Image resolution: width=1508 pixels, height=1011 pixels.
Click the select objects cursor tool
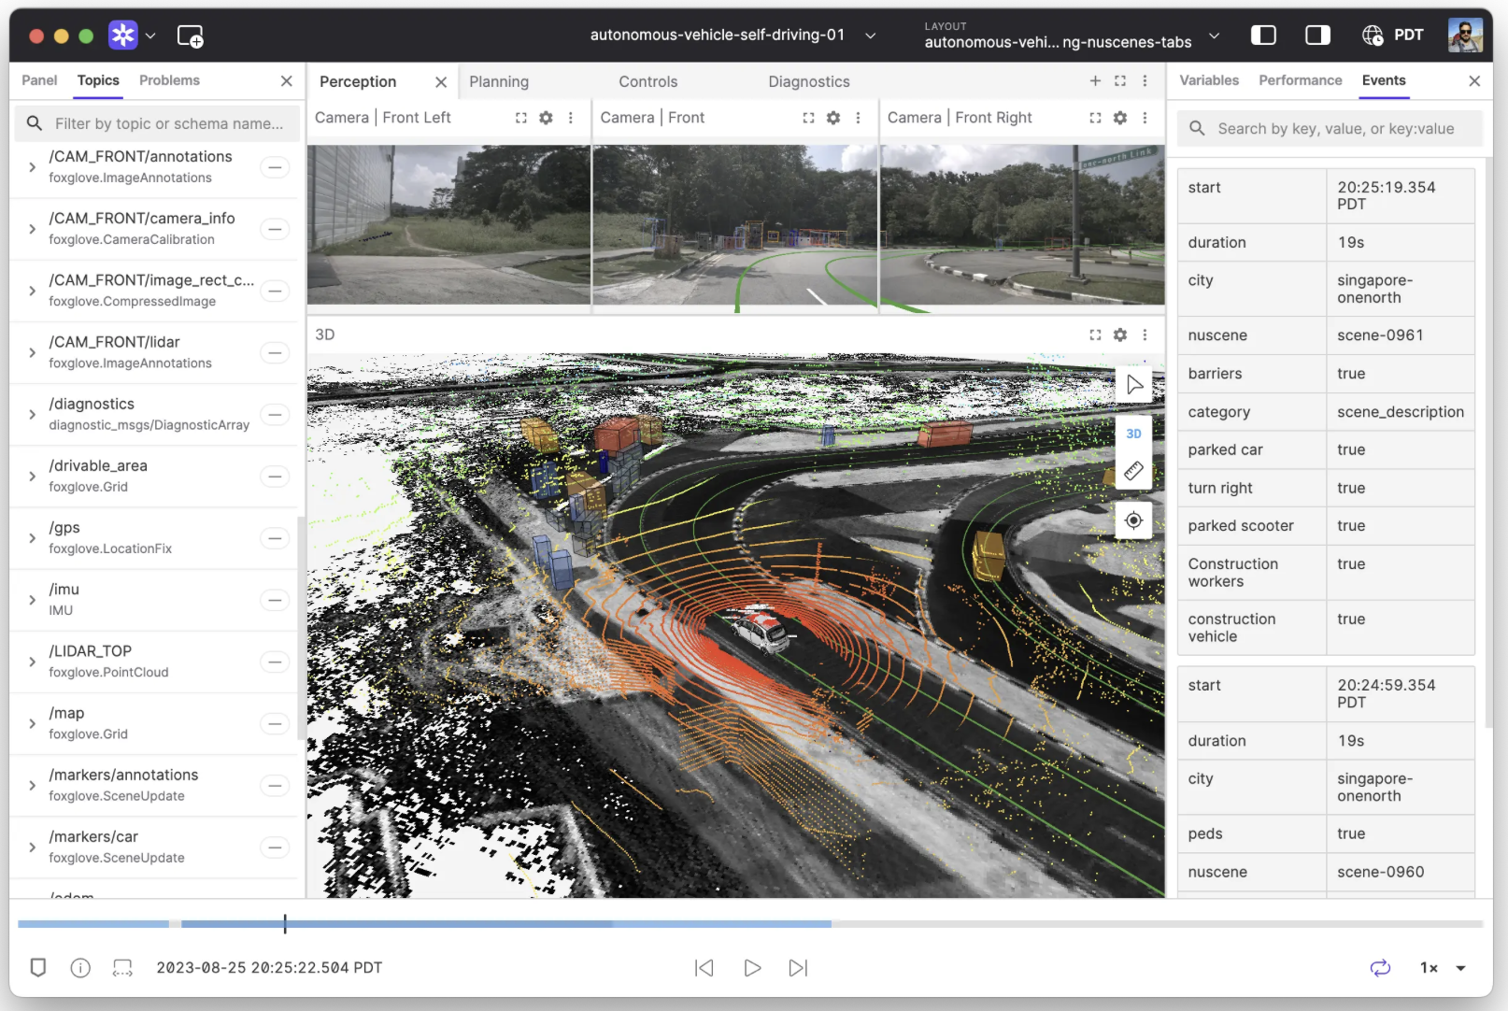(x=1133, y=385)
